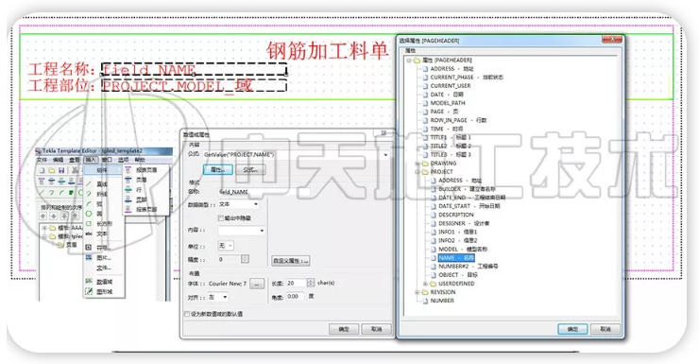This screenshot has width=699, height=364.
Task: Click the REVISION folder icon in attribute tree
Action: coord(425,292)
